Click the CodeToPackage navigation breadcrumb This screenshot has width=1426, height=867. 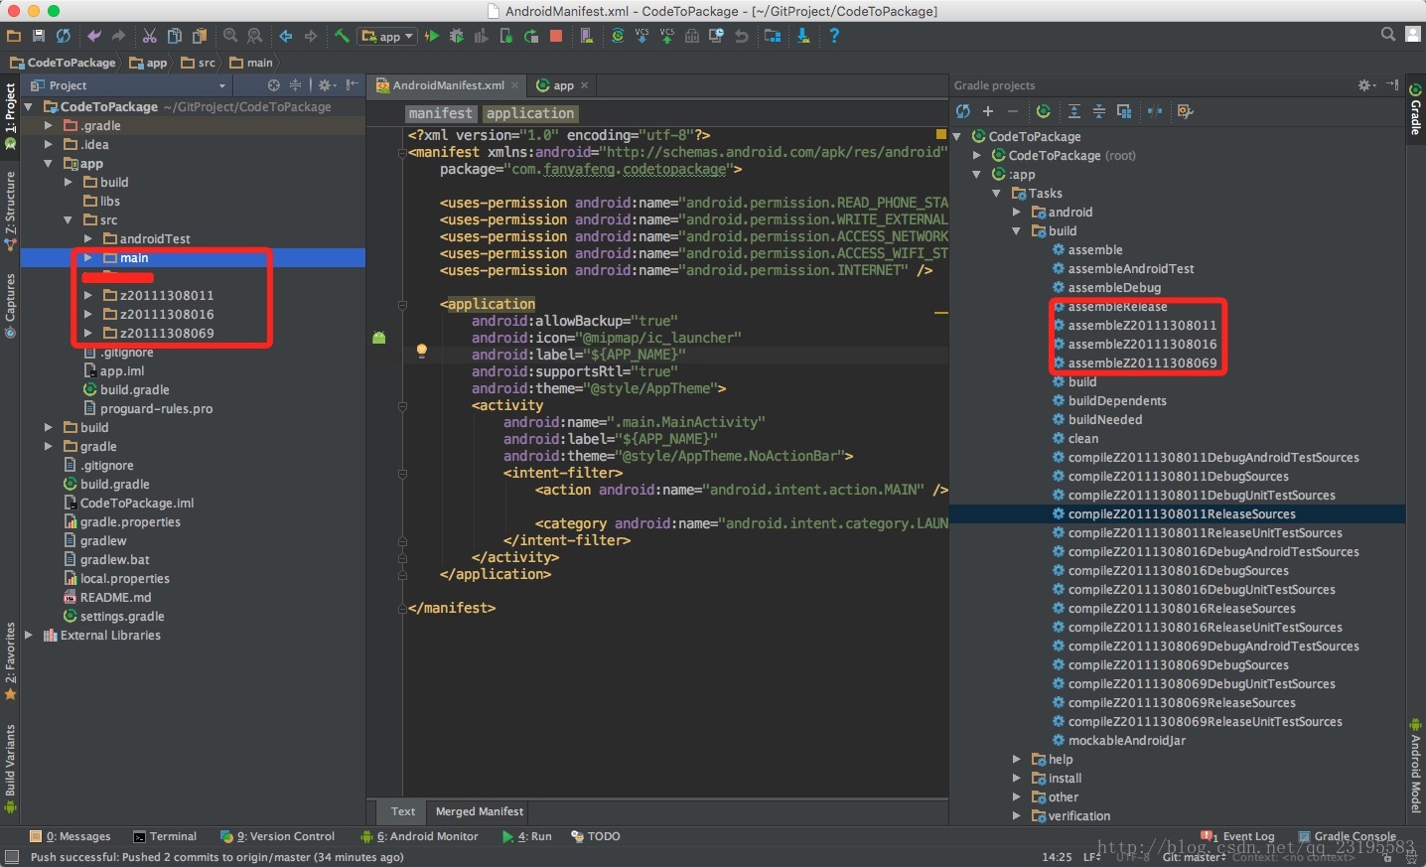[x=64, y=63]
